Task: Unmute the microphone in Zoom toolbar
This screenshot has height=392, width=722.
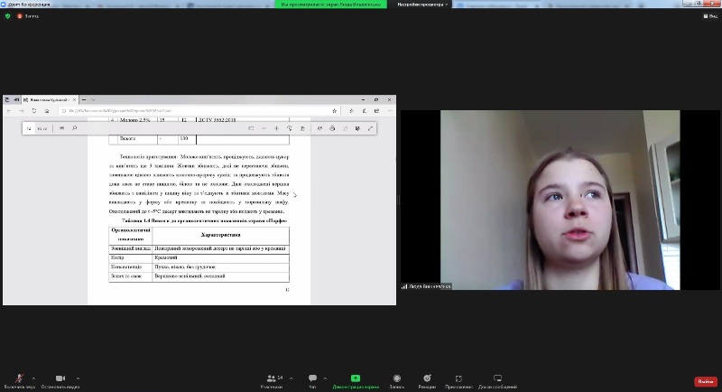Action: 19,378
